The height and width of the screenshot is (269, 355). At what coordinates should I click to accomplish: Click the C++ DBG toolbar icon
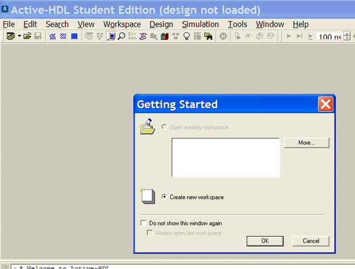[132, 36]
